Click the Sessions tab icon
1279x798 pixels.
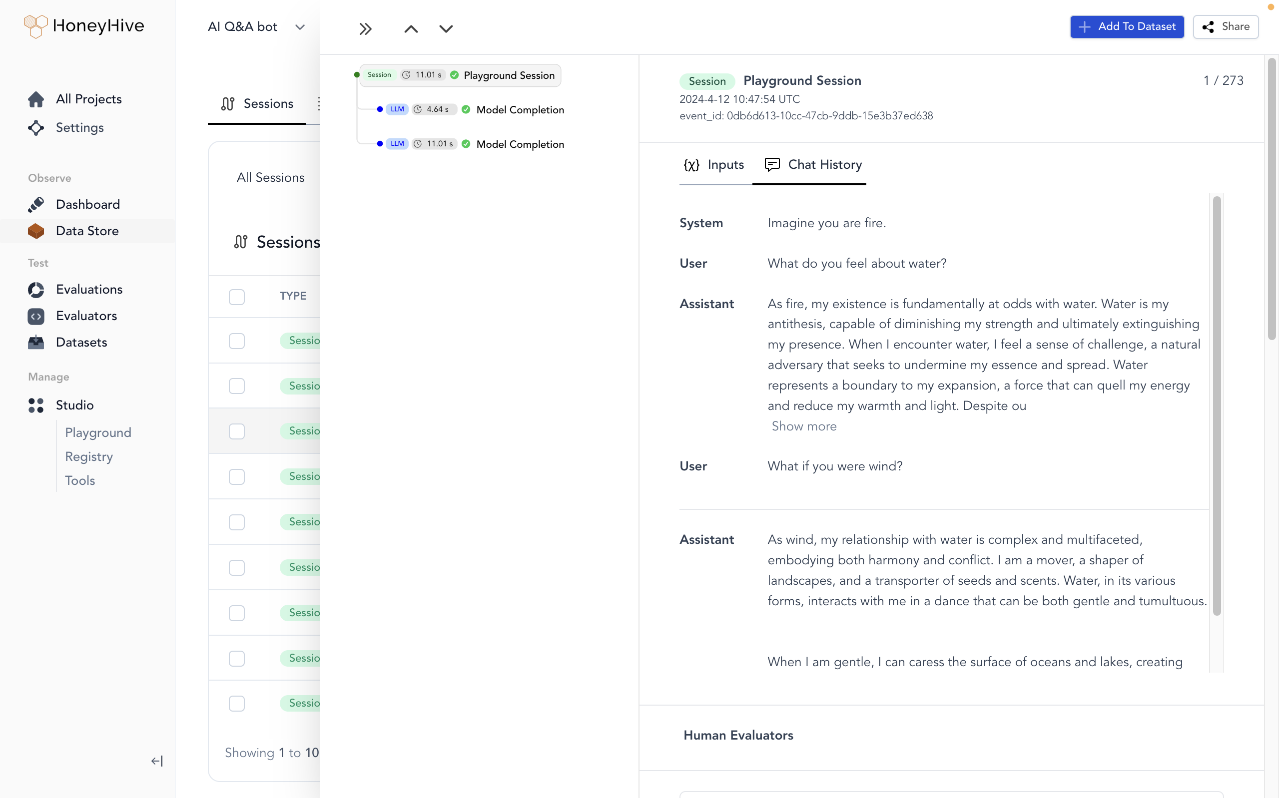point(227,103)
